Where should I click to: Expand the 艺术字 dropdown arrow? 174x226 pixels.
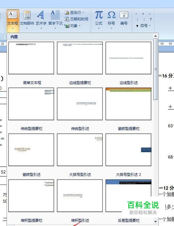[x=41, y=28]
